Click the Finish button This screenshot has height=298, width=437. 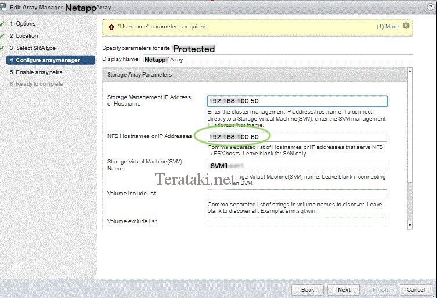click(380, 290)
